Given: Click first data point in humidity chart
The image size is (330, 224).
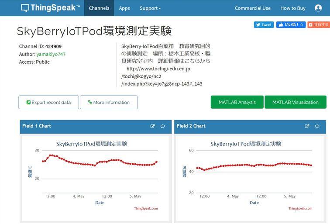Looking at the screenshot, I should coord(197,168).
